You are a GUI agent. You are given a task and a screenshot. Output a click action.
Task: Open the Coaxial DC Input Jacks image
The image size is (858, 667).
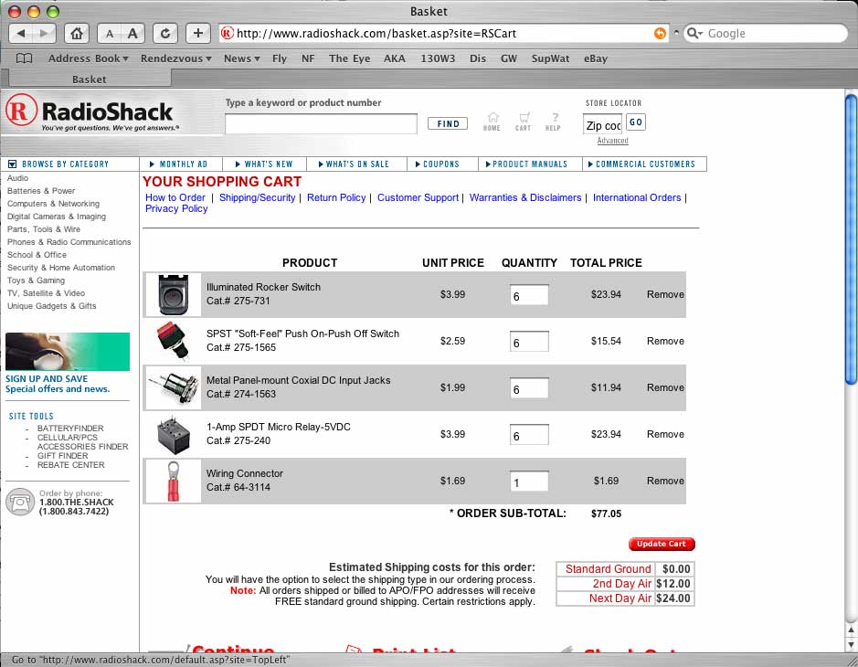pos(175,387)
